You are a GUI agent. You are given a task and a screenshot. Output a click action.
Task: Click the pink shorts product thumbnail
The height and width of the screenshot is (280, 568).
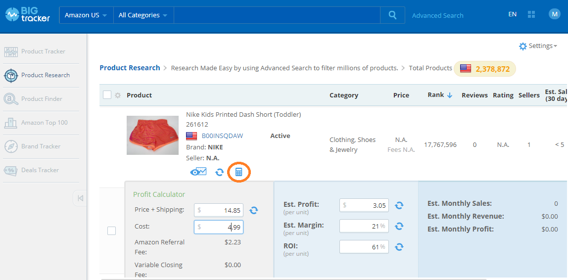152,135
